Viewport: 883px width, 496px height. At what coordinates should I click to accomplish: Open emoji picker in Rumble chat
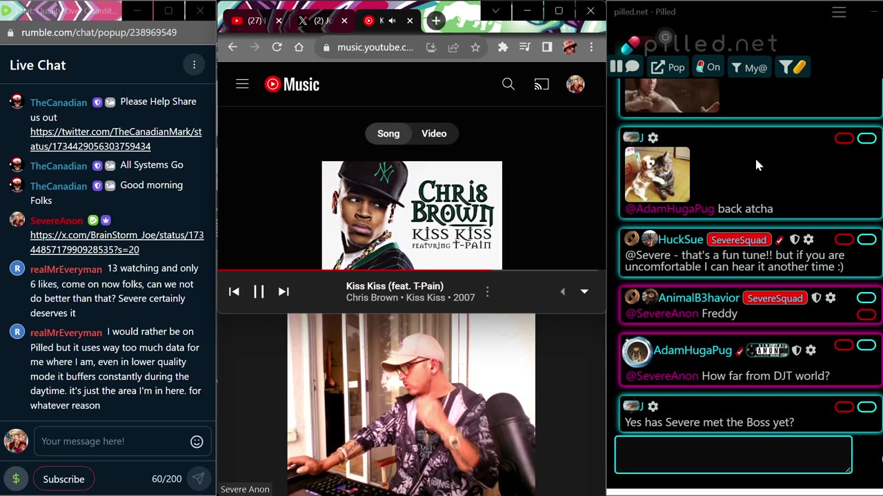tap(197, 442)
